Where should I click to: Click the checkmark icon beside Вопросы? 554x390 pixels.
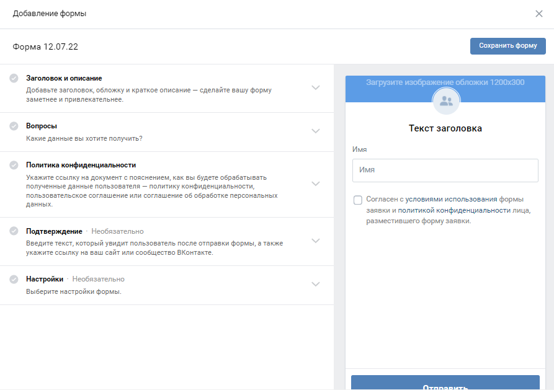coord(14,126)
